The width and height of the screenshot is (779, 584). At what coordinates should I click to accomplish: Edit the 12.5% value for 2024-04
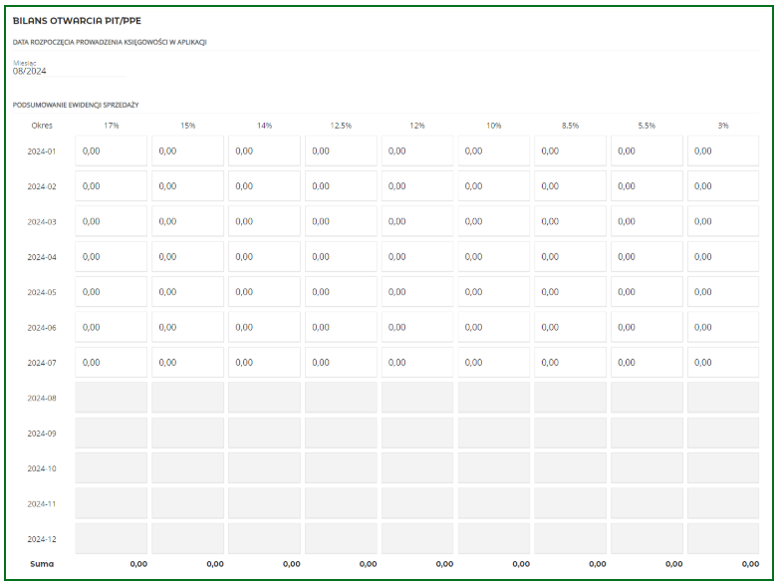pyautogui.click(x=341, y=256)
